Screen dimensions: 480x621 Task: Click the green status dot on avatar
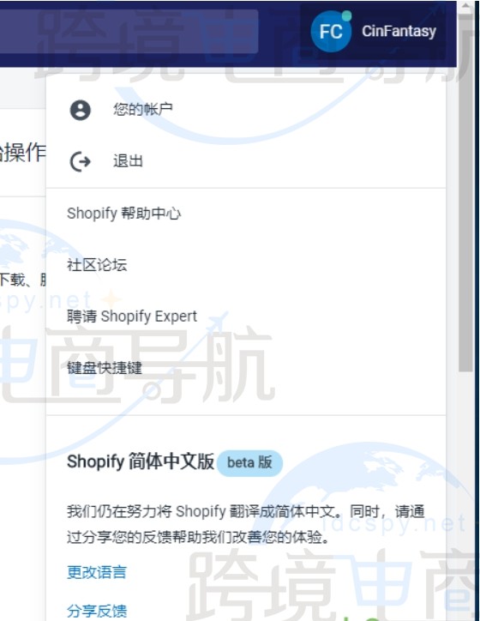coord(346,15)
